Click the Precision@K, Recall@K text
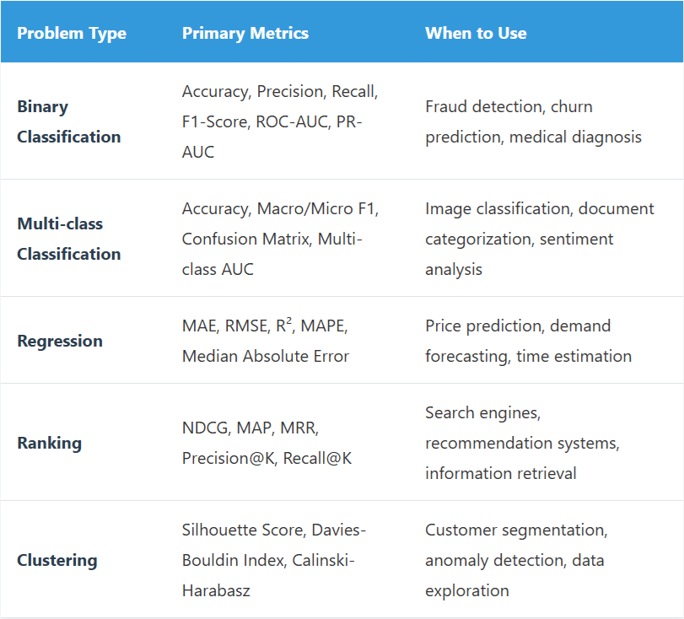This screenshot has width=684, height=619. (267, 458)
